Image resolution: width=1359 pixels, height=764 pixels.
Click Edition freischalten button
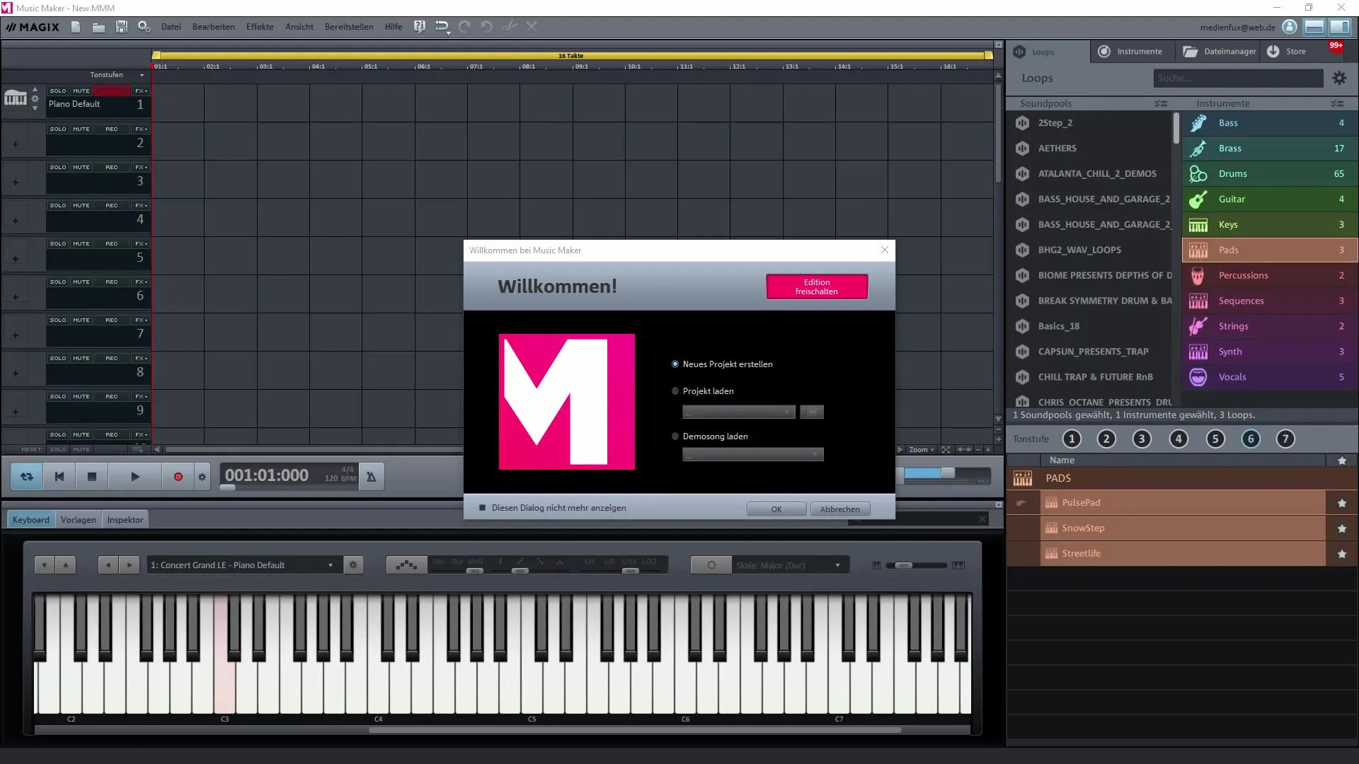(816, 287)
